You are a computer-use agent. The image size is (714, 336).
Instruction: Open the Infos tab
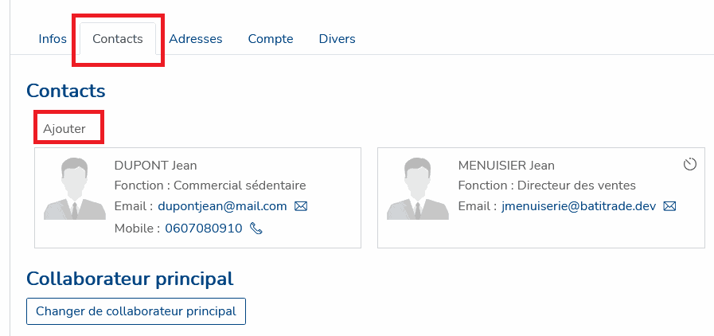tap(53, 39)
